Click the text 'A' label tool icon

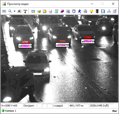pos(19,11)
